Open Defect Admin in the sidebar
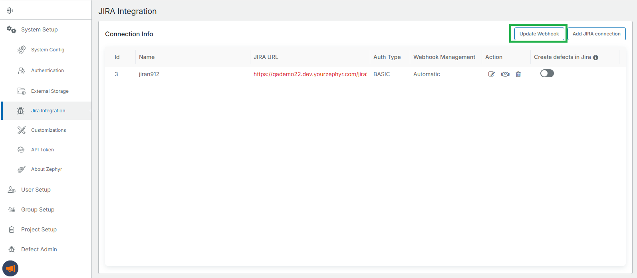The width and height of the screenshot is (637, 278). click(39, 249)
